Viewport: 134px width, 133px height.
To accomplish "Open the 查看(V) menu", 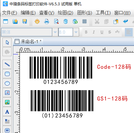I will click(47, 13).
